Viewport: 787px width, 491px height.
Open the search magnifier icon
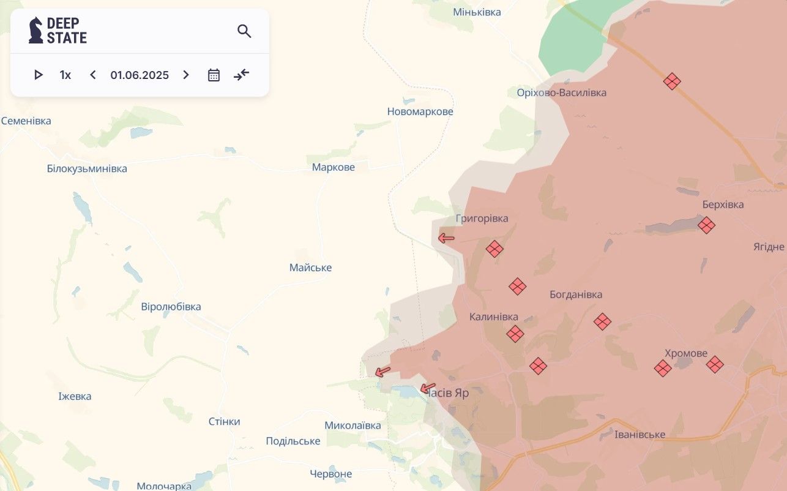tap(244, 31)
